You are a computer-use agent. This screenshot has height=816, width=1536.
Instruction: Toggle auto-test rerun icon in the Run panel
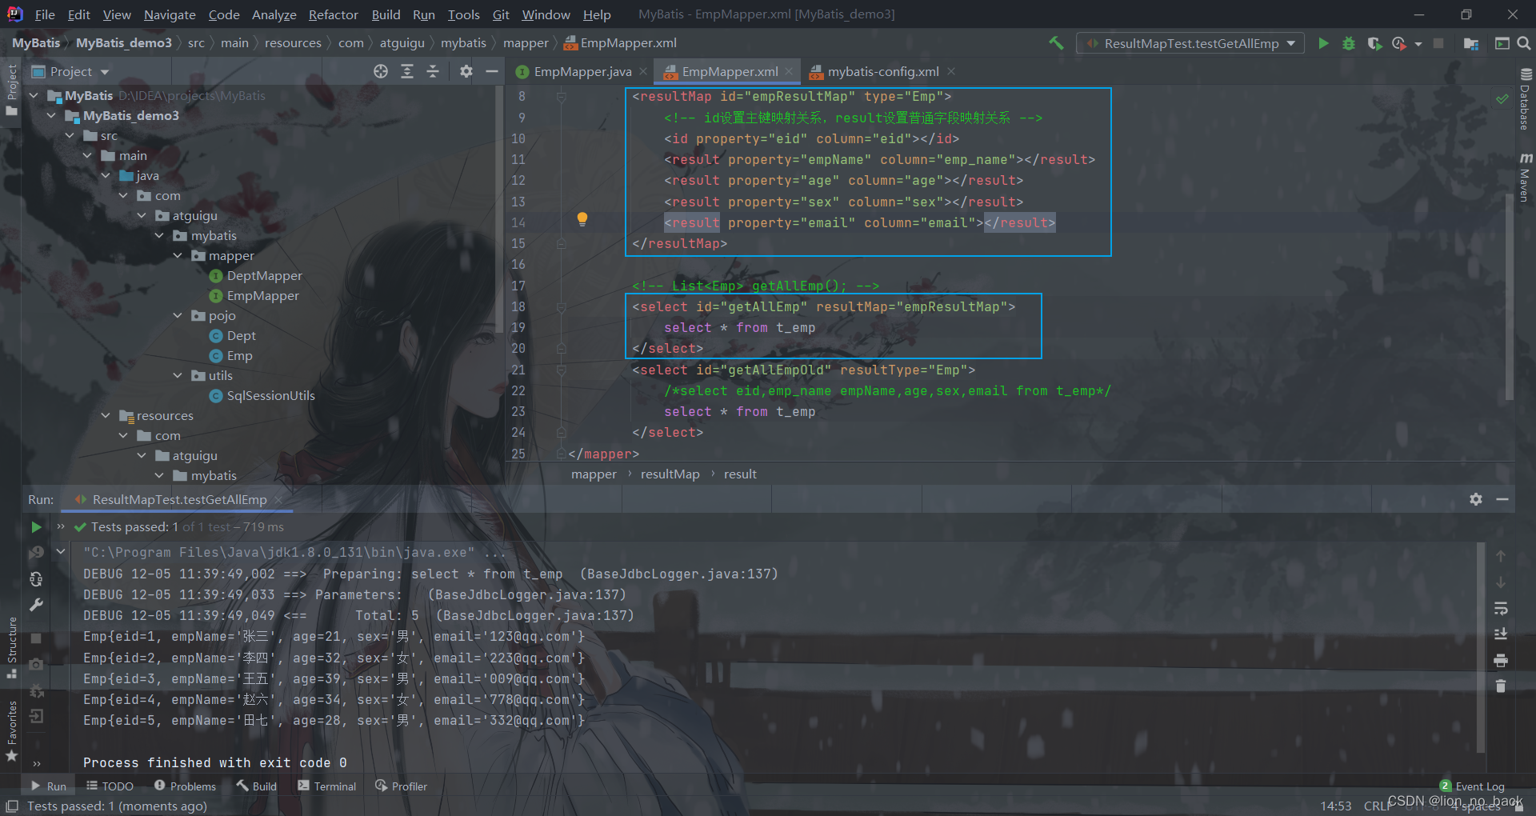tap(36, 578)
